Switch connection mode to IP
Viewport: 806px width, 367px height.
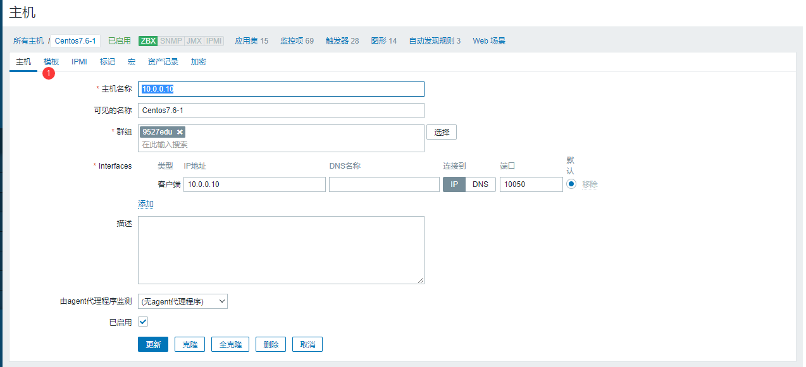click(x=454, y=184)
